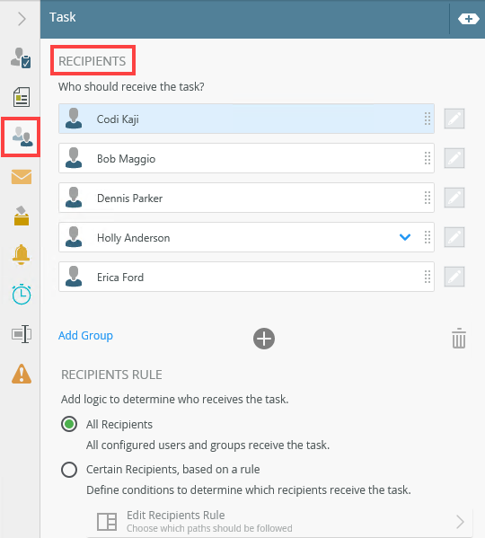Open Edit Recipients Rule arrow

tap(461, 522)
